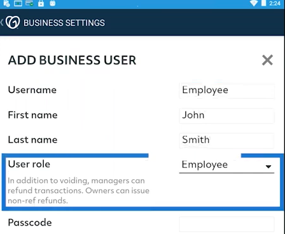Viewport: 285px width, 234px height.
Task: Tap the role refund help description text
Action: click(78, 191)
